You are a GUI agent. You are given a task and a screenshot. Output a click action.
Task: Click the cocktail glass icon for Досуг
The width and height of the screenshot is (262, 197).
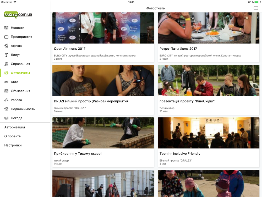(x=6, y=55)
